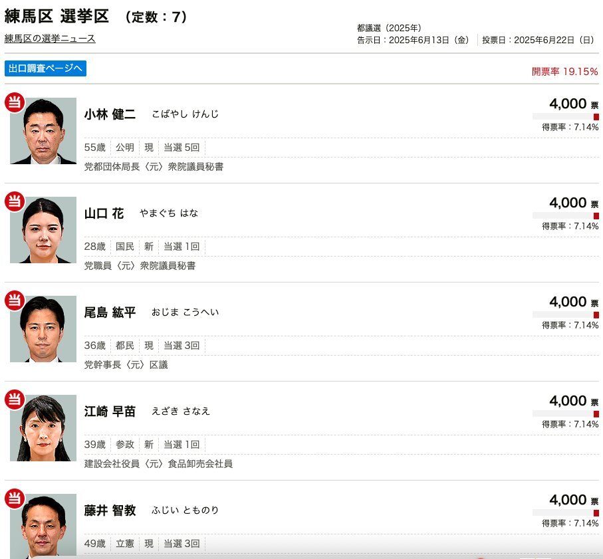Open the photo of 藤井 智教
Image resolution: width=603 pixels, height=559 pixels.
[43, 526]
